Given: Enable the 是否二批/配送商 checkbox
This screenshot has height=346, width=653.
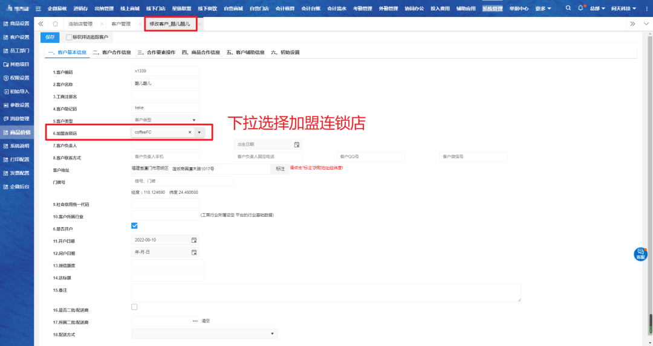Looking at the screenshot, I should click(x=135, y=307).
